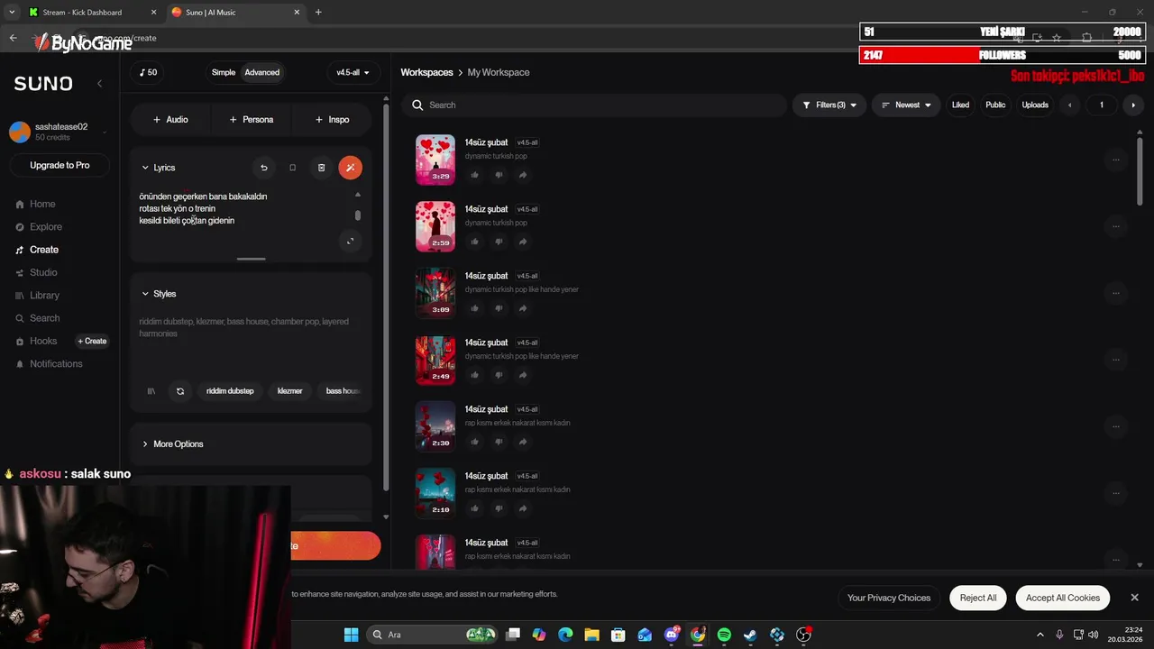The image size is (1154, 649).
Task: Like the 3:29 dynamic turkish pop song
Action: [474, 175]
